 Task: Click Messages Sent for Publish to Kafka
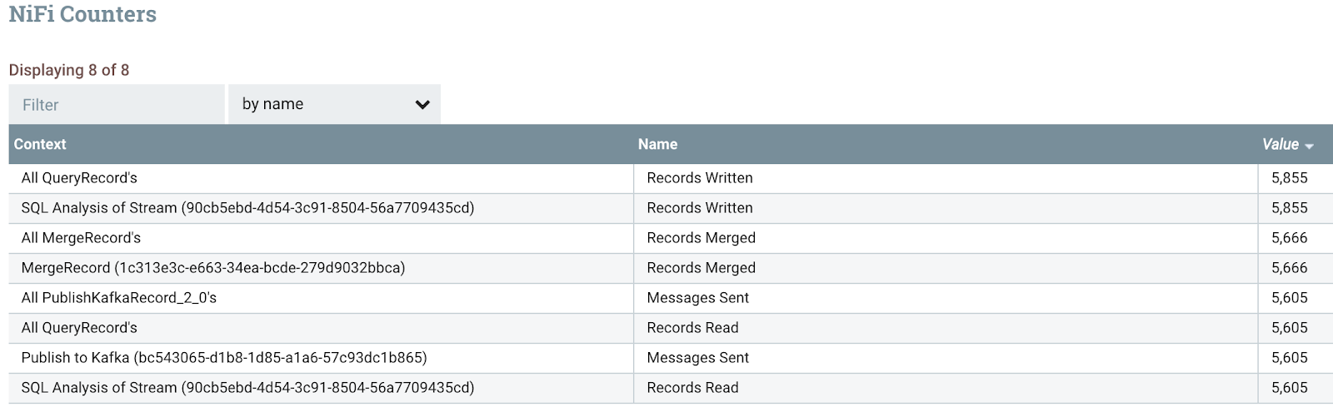coord(697,358)
